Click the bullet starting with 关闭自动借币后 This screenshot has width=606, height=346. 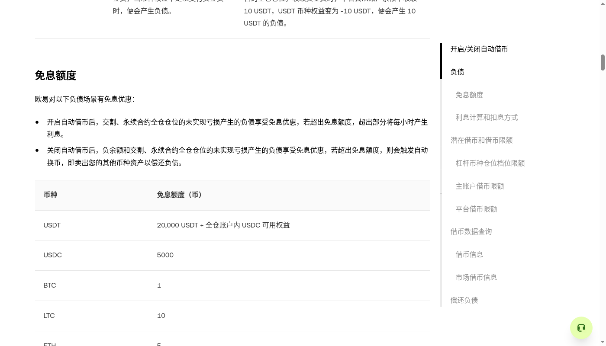click(237, 157)
